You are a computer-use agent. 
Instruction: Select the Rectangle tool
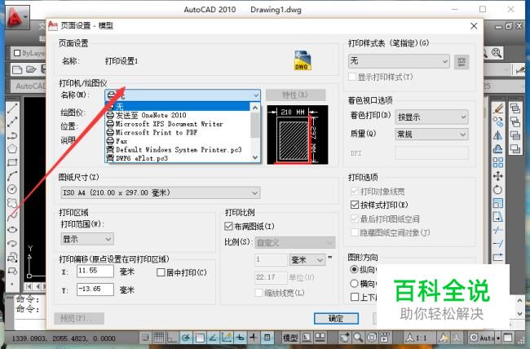coord(12,162)
